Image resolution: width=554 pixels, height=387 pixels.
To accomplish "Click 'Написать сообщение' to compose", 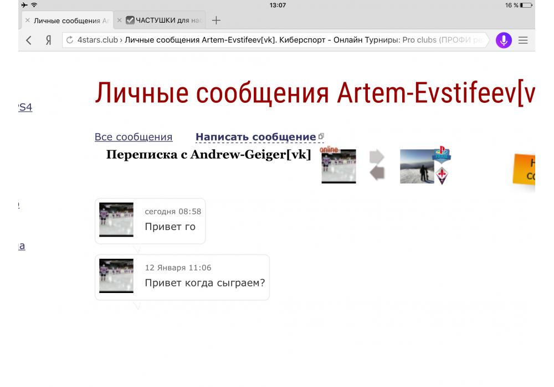I will (x=255, y=137).
